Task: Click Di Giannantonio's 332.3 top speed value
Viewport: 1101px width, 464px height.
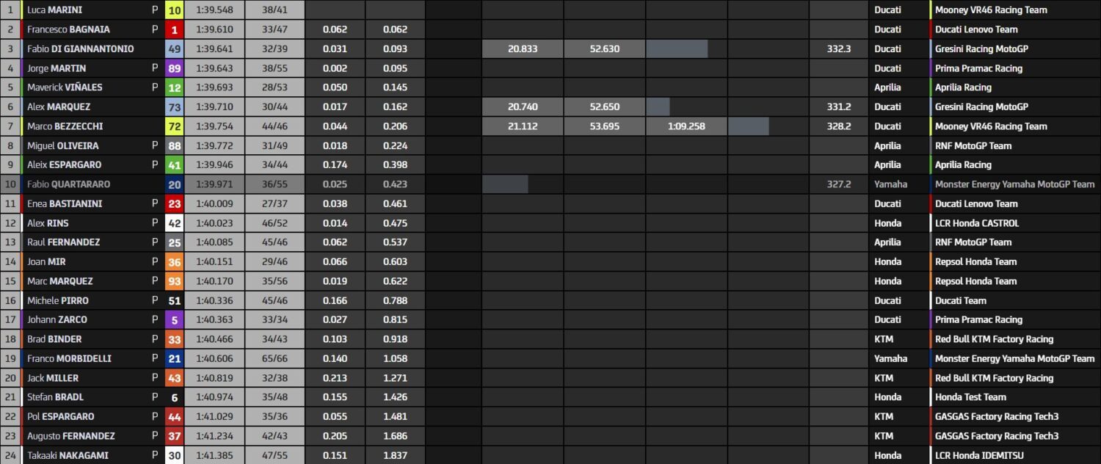Action: [838, 49]
